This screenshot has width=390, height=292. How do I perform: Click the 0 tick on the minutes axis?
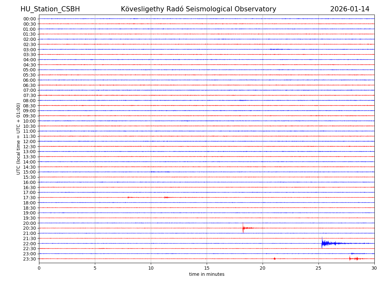pos(39,268)
